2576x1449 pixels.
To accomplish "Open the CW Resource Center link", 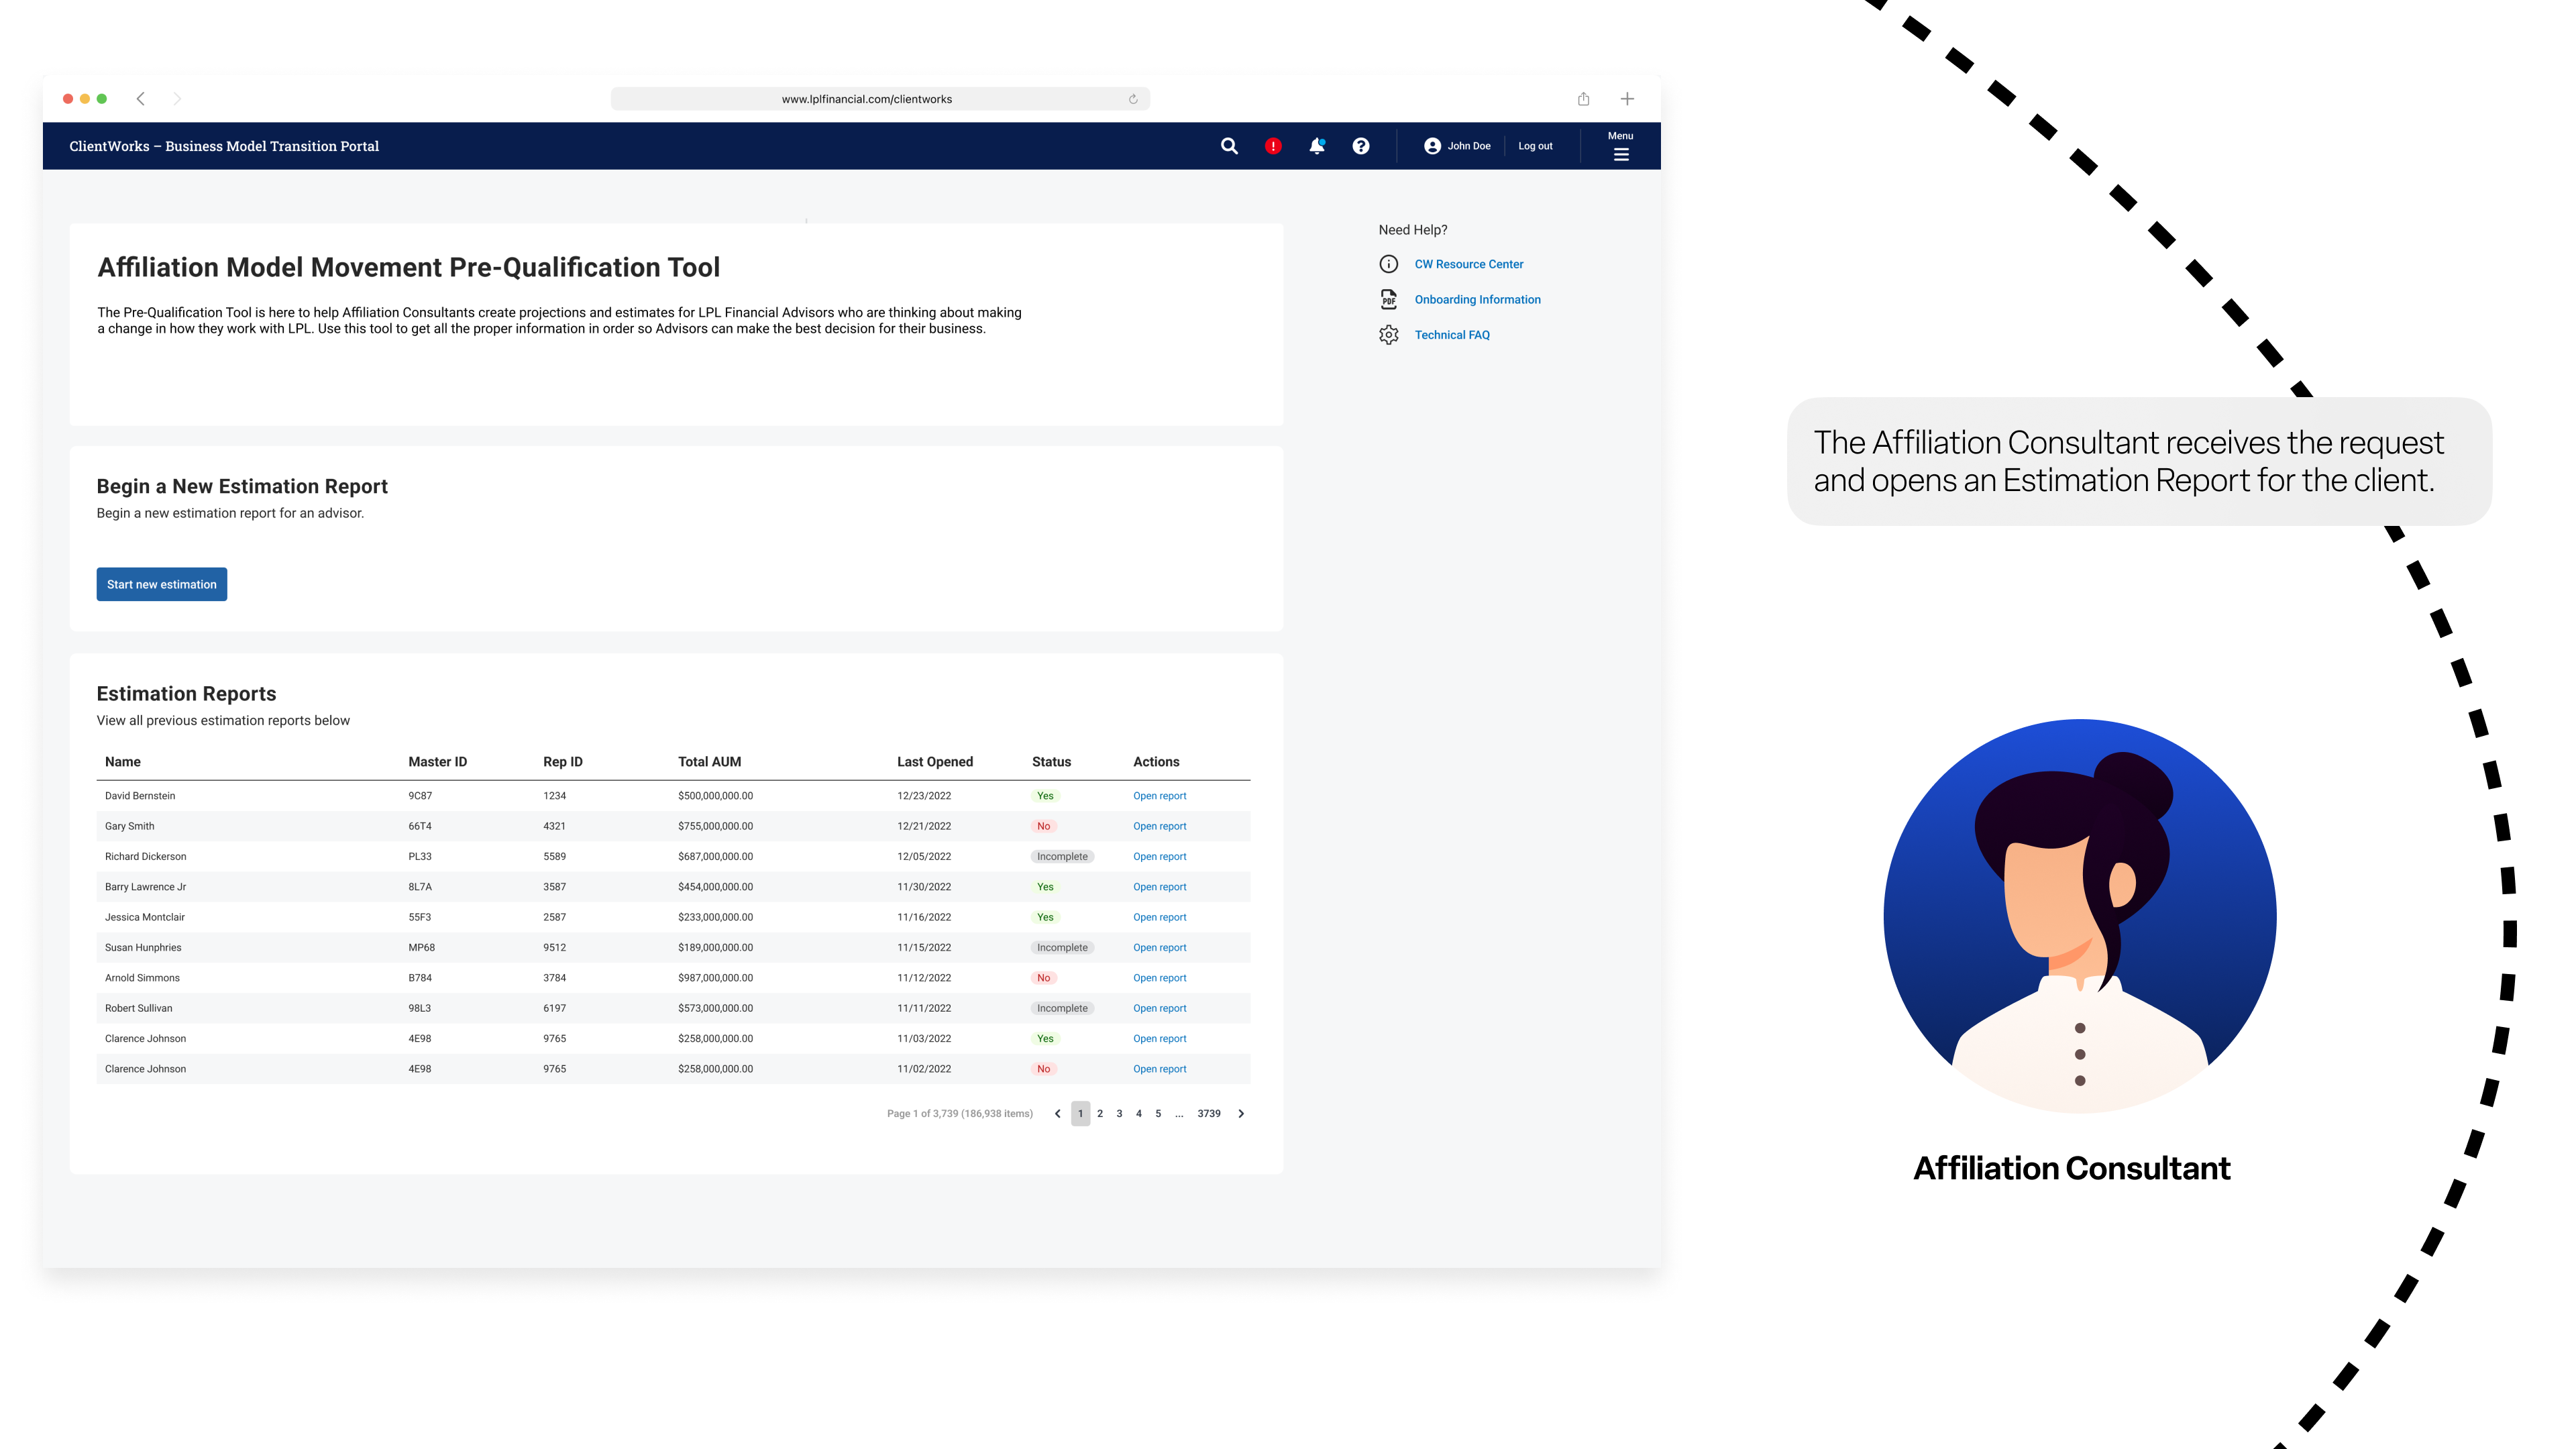I will click(x=1468, y=264).
